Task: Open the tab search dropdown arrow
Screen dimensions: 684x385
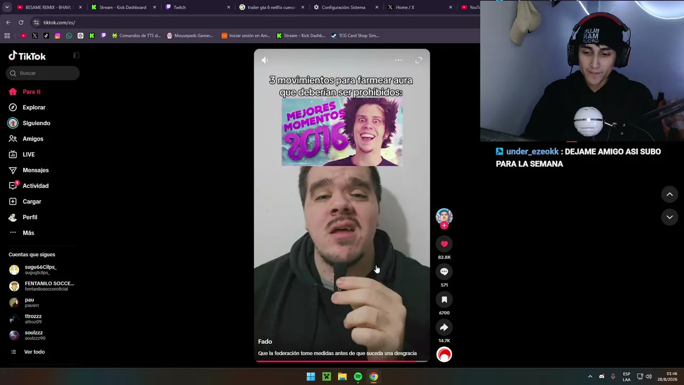Action: coord(6,7)
